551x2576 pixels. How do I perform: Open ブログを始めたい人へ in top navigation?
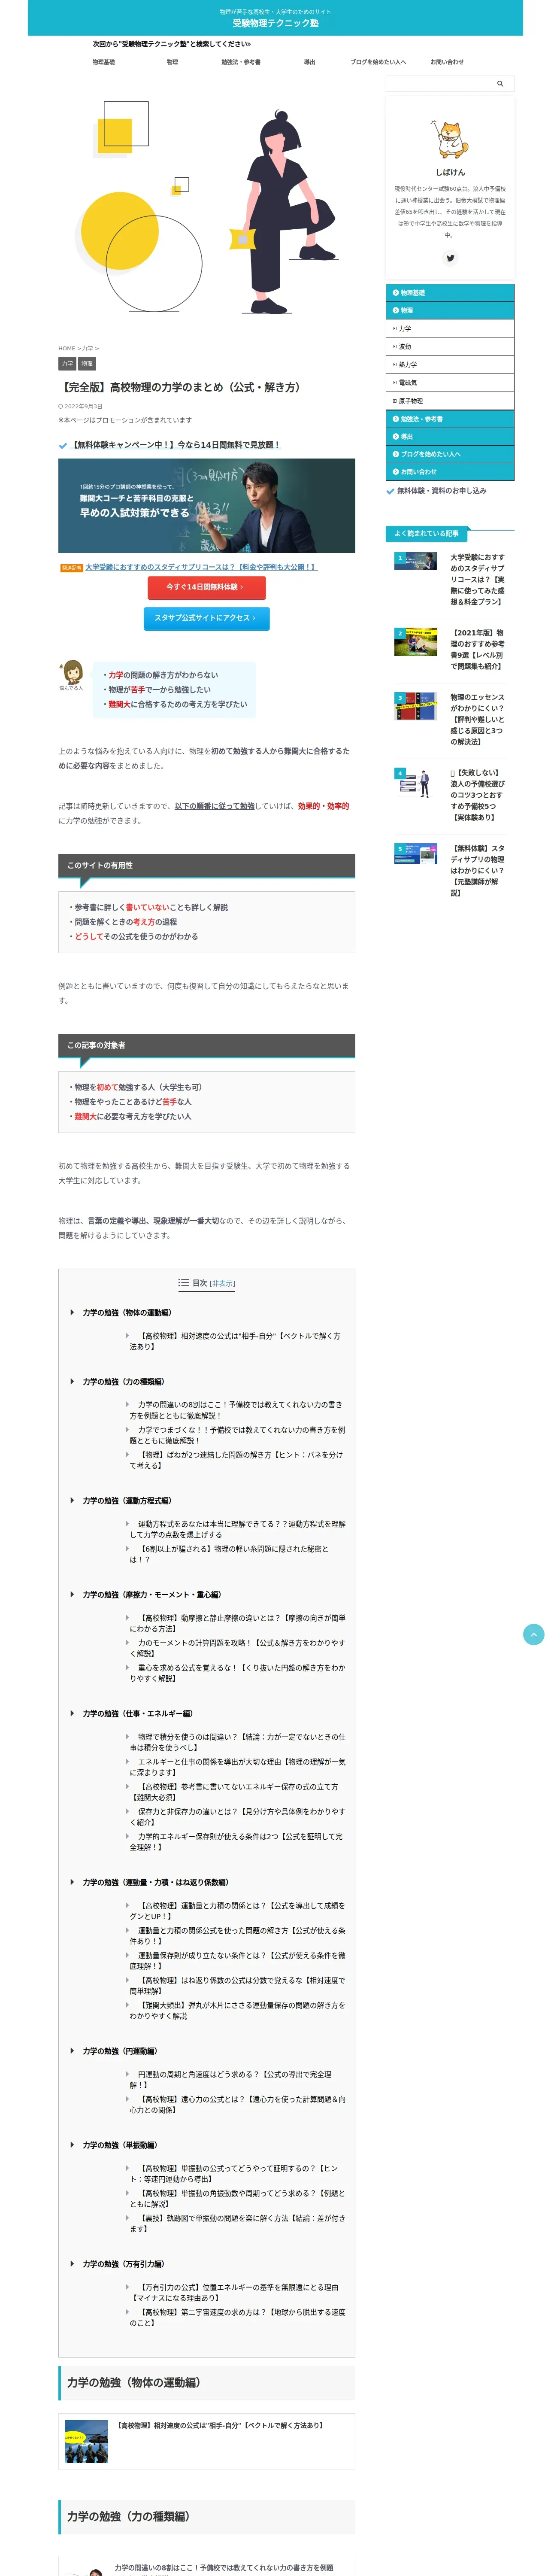pyautogui.click(x=378, y=62)
